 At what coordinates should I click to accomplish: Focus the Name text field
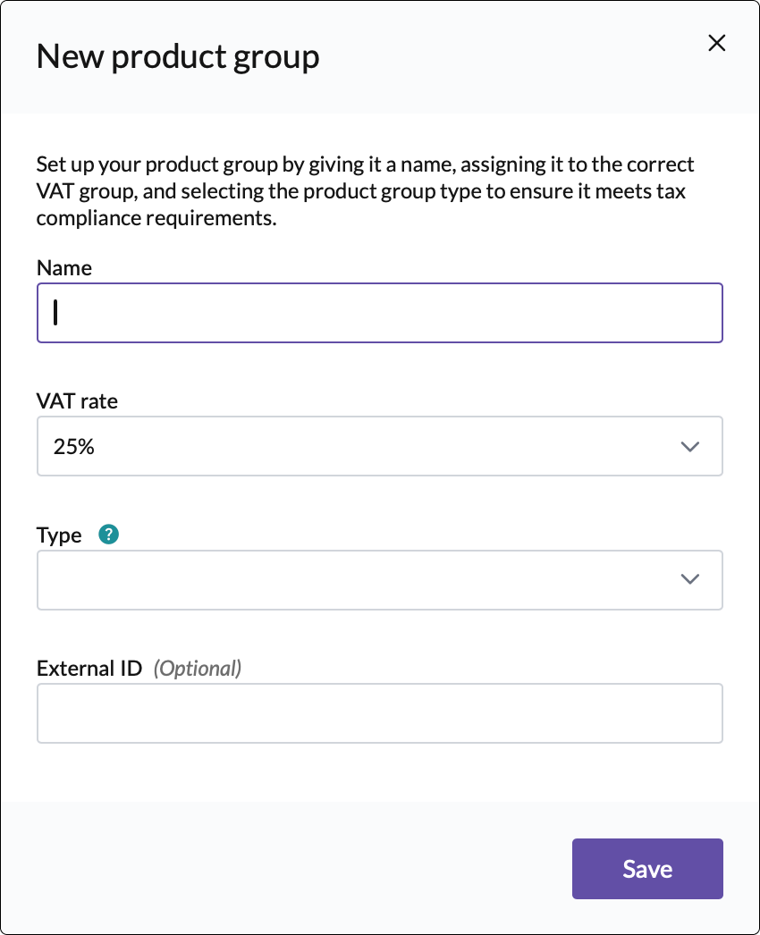pos(379,313)
